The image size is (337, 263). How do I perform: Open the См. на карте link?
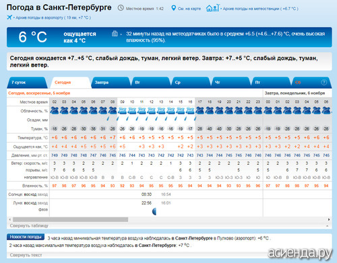tap(189, 9)
